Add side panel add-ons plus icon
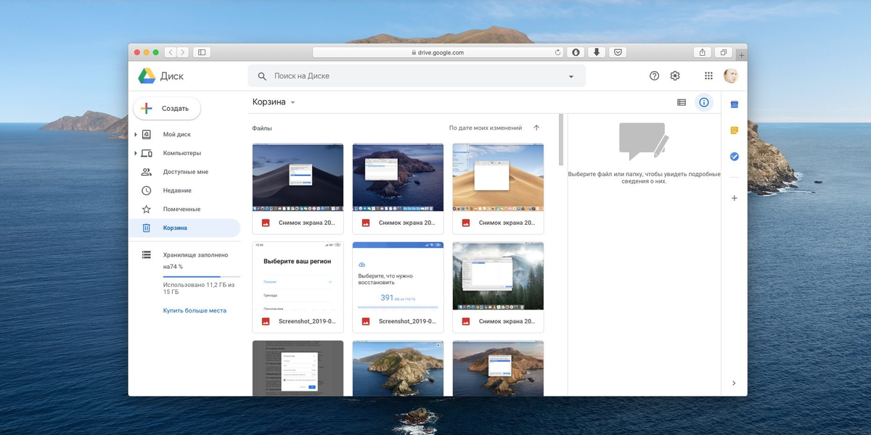This screenshot has width=871, height=435. click(x=734, y=198)
